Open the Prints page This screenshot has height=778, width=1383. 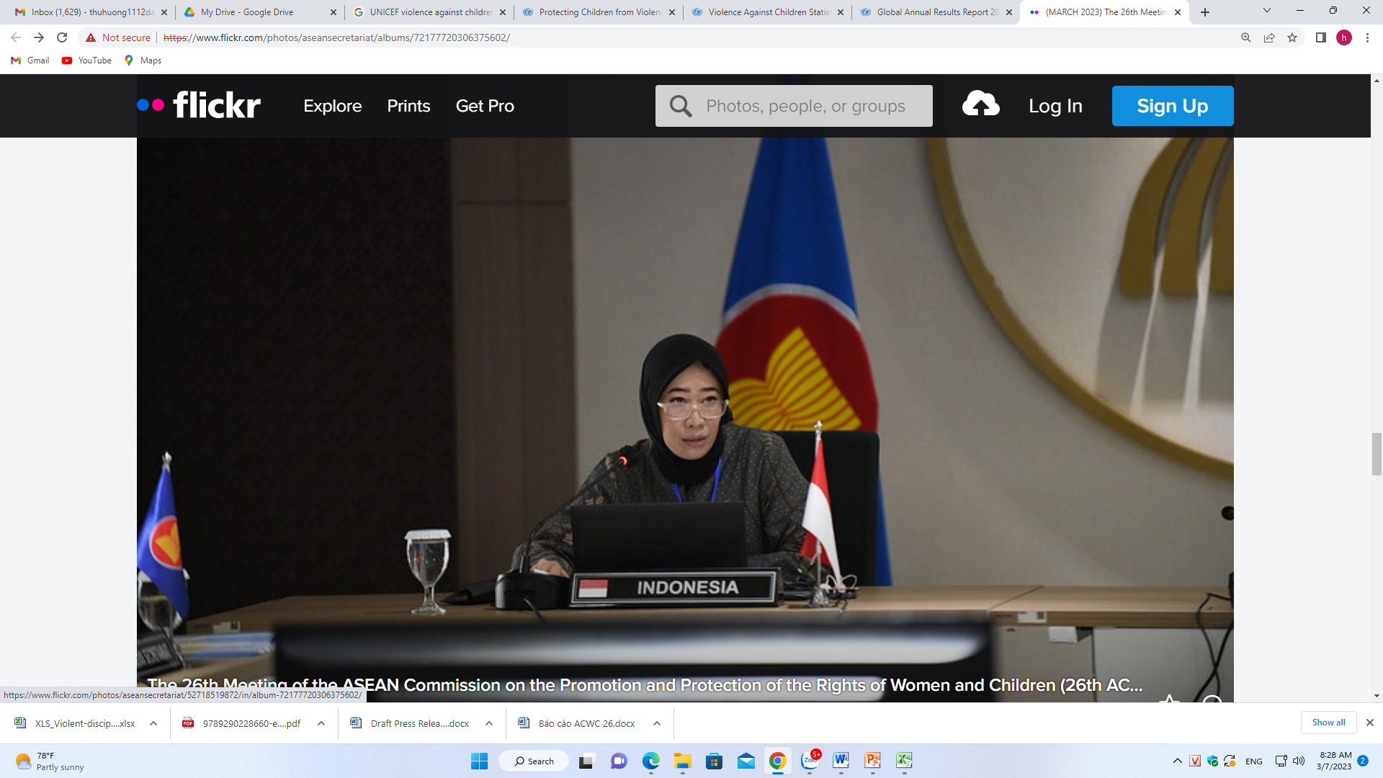(408, 106)
